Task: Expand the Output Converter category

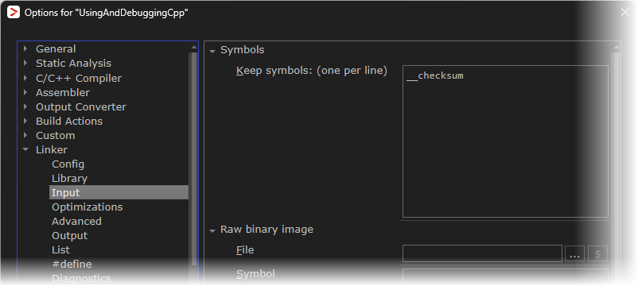Action: coord(25,106)
